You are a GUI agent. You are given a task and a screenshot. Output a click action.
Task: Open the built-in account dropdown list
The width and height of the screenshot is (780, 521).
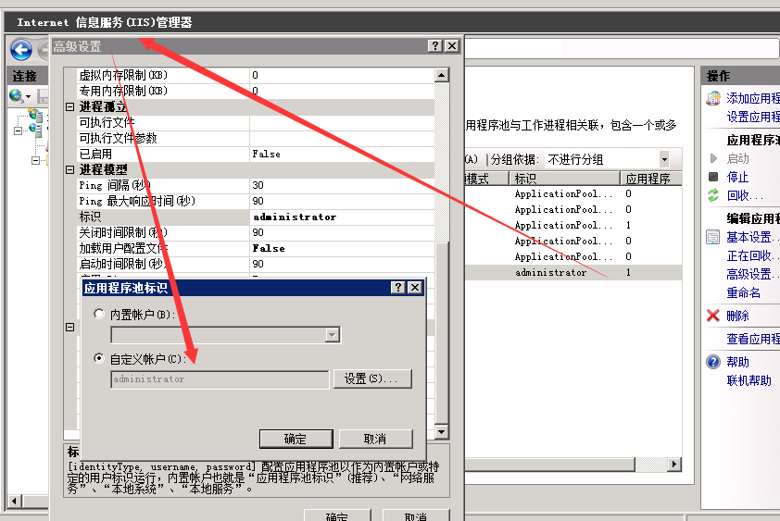click(333, 335)
